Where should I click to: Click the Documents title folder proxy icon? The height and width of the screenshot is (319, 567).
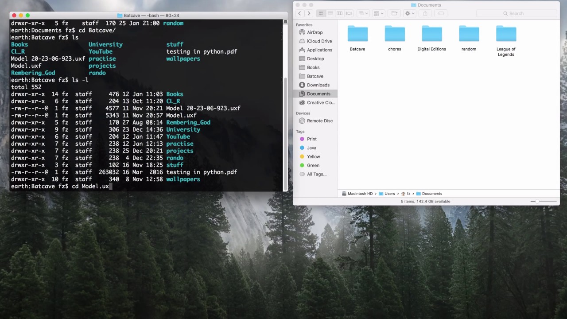coord(414,5)
